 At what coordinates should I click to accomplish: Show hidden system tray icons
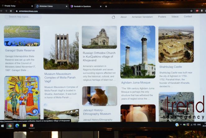(x=181, y=125)
